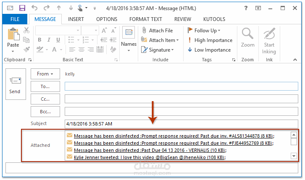This screenshot has height=180, width=305.
Task: Toggle Center alignment
Action: 82,50
